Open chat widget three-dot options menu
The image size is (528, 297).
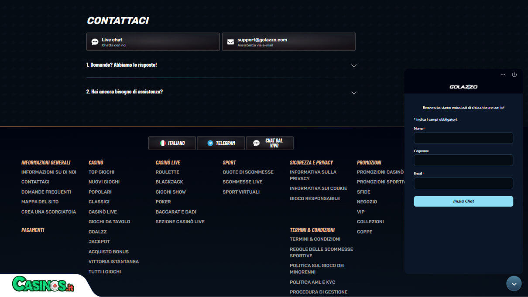pyautogui.click(x=503, y=75)
